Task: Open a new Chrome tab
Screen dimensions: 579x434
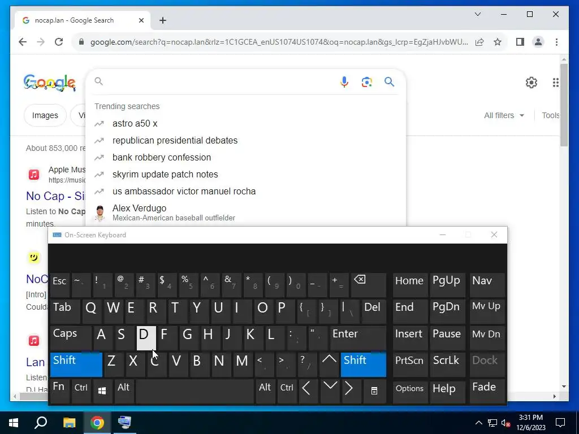Action: point(163,20)
